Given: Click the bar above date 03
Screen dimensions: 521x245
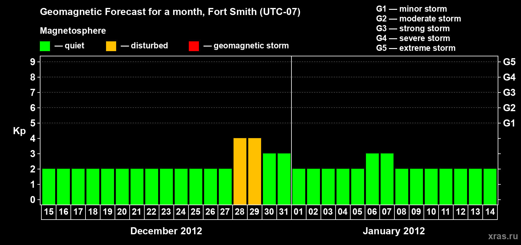Looking at the screenshot, I should coord(328,187).
